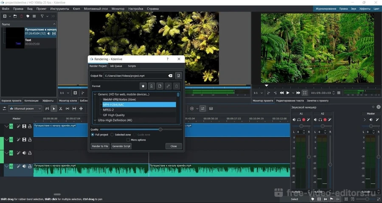Open the Job Queue tab

click(116, 66)
